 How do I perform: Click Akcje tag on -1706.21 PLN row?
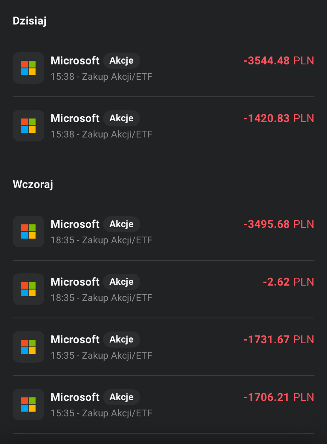point(121,397)
